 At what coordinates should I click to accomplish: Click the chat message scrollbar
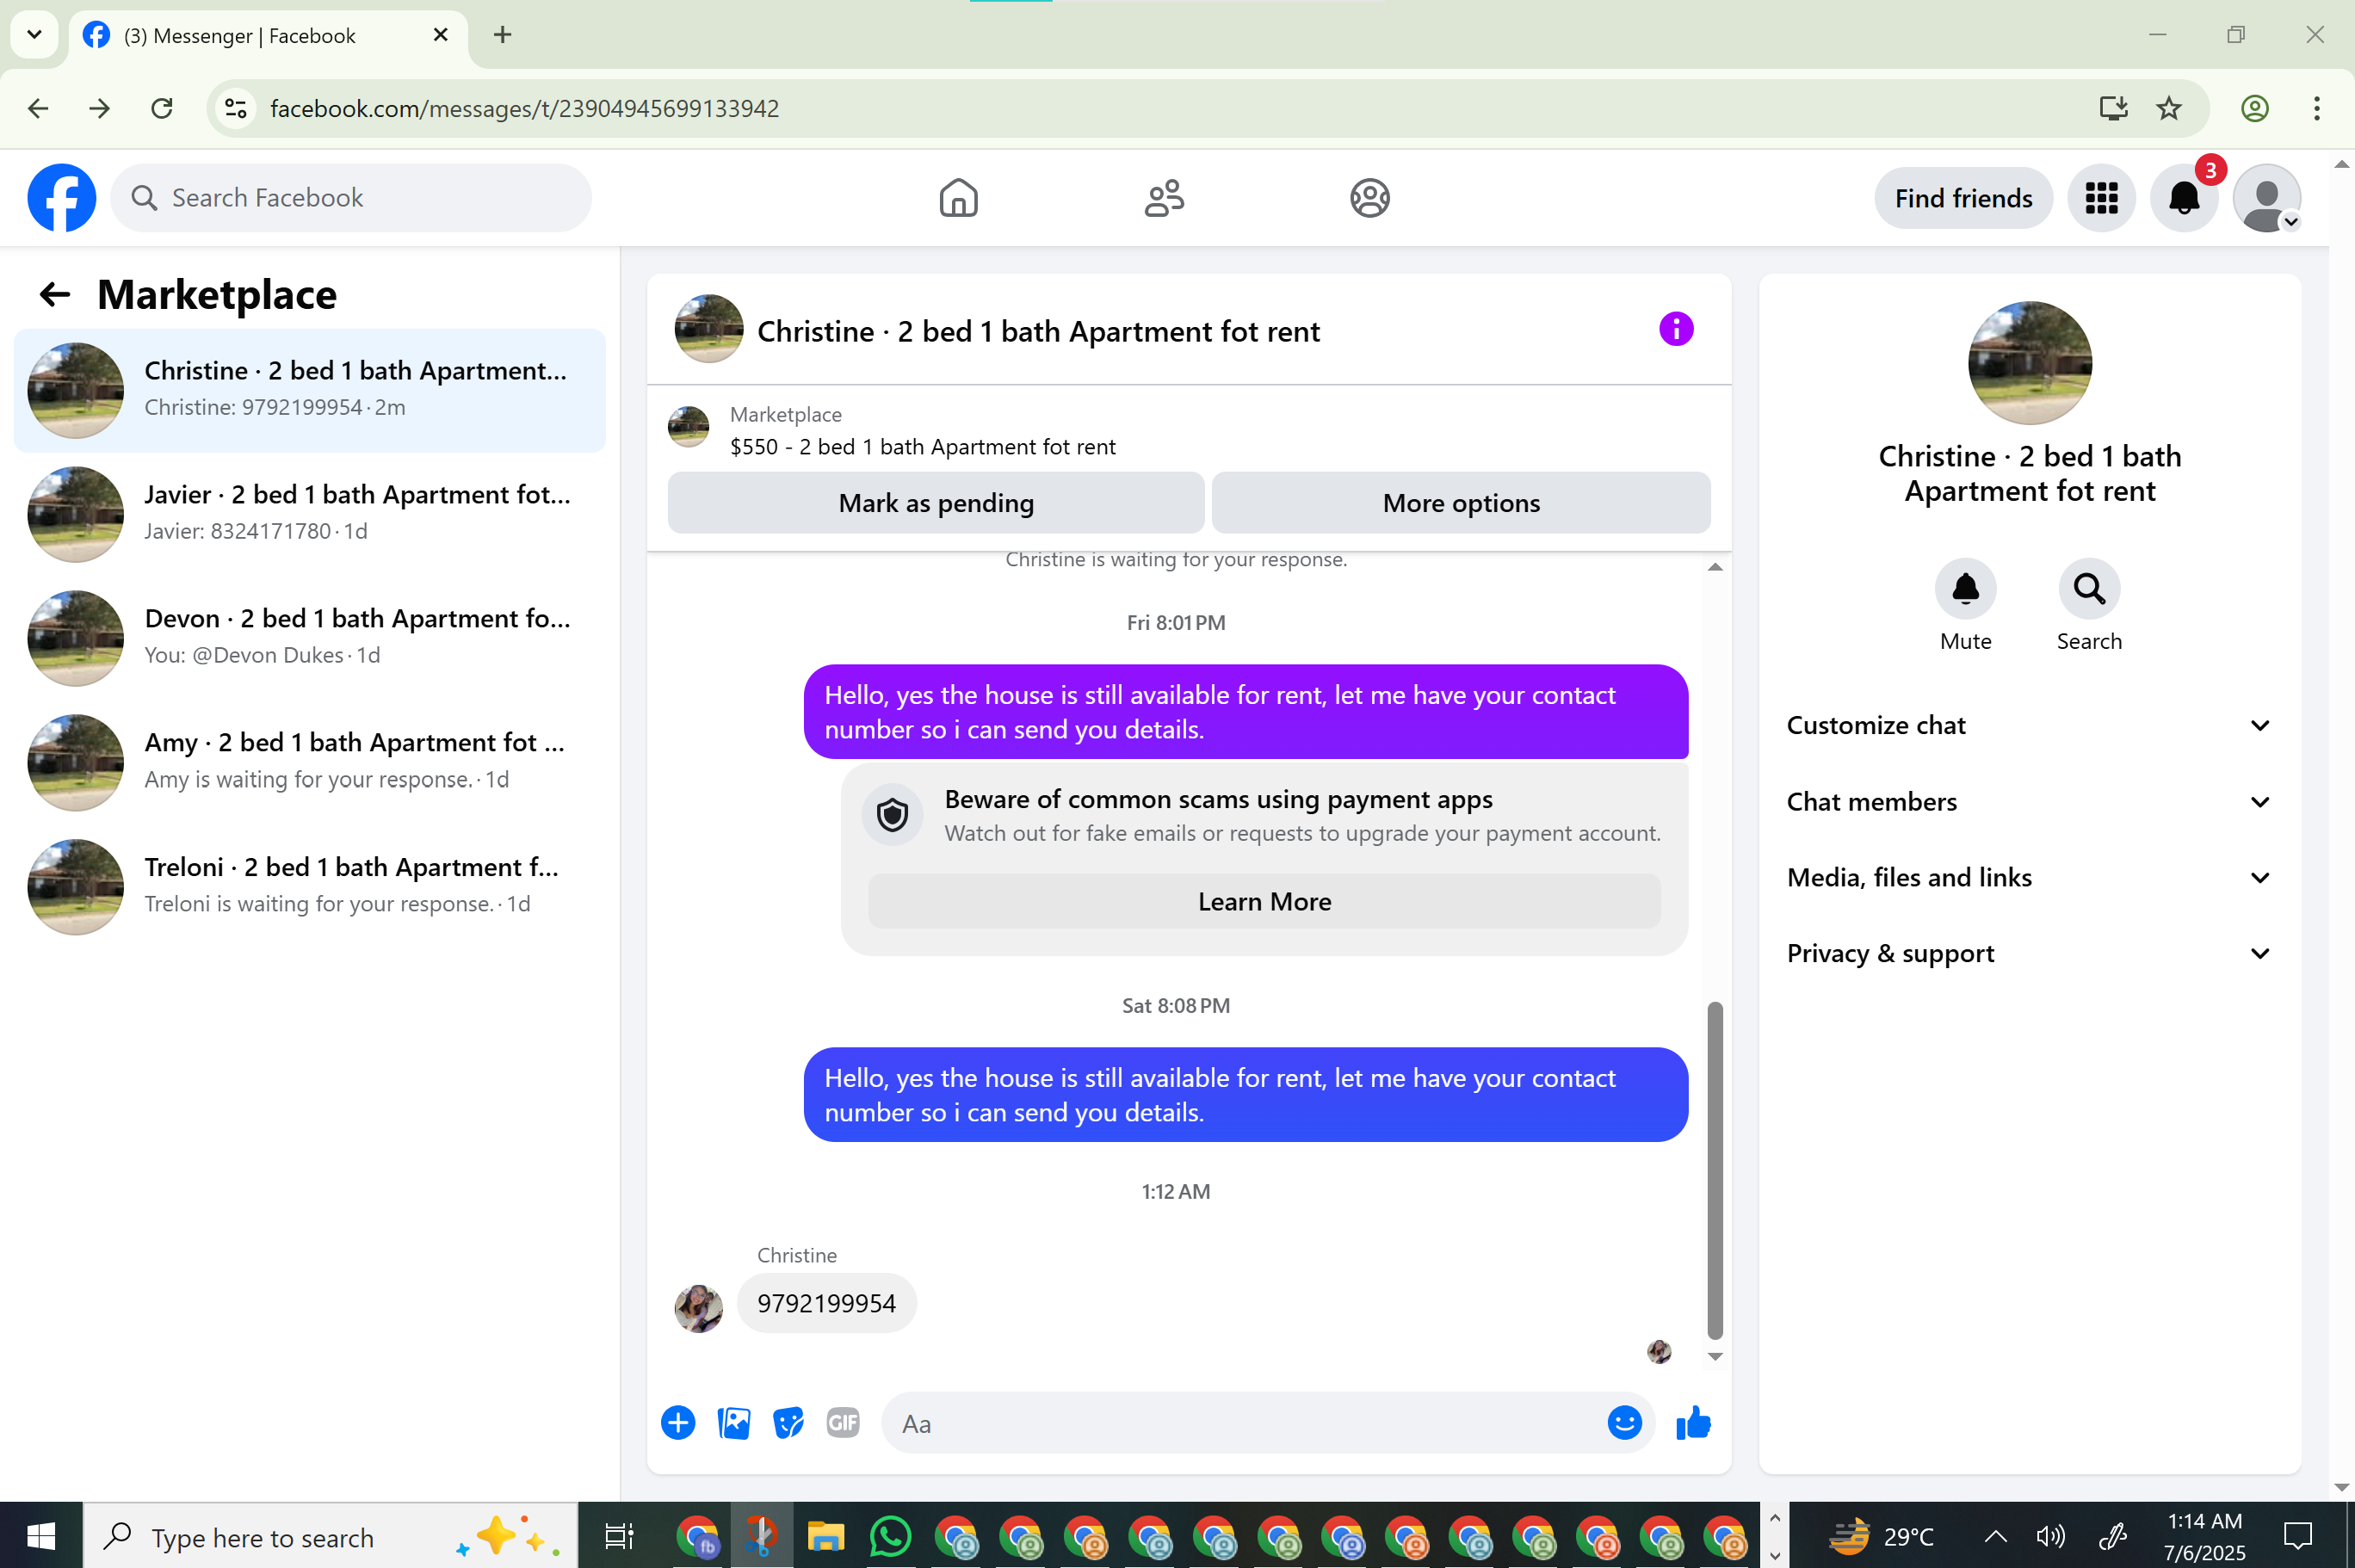pos(1715,1170)
